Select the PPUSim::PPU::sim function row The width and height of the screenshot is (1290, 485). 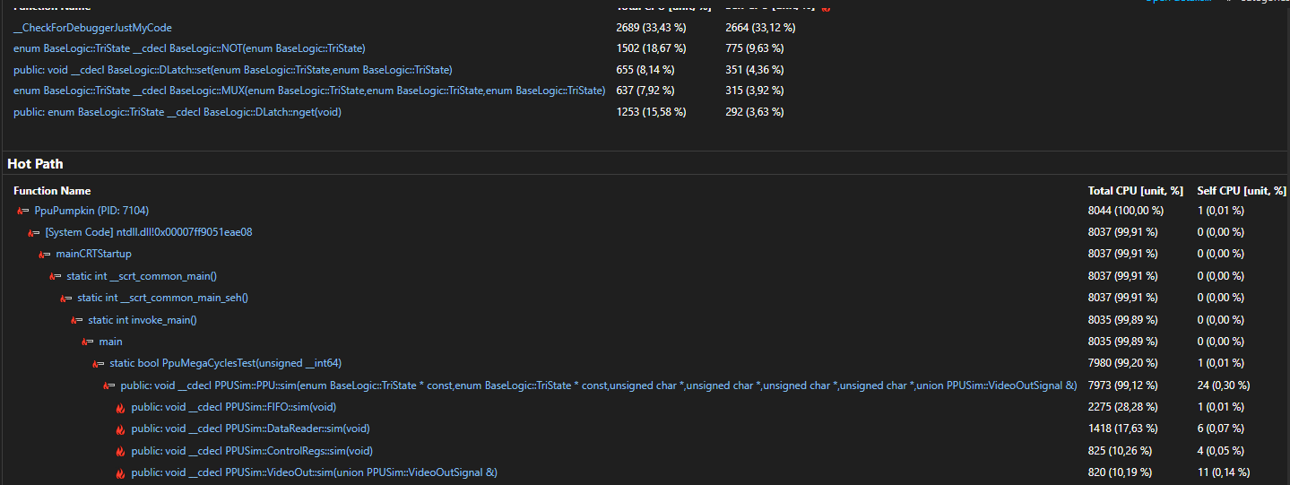pyautogui.click(x=599, y=385)
